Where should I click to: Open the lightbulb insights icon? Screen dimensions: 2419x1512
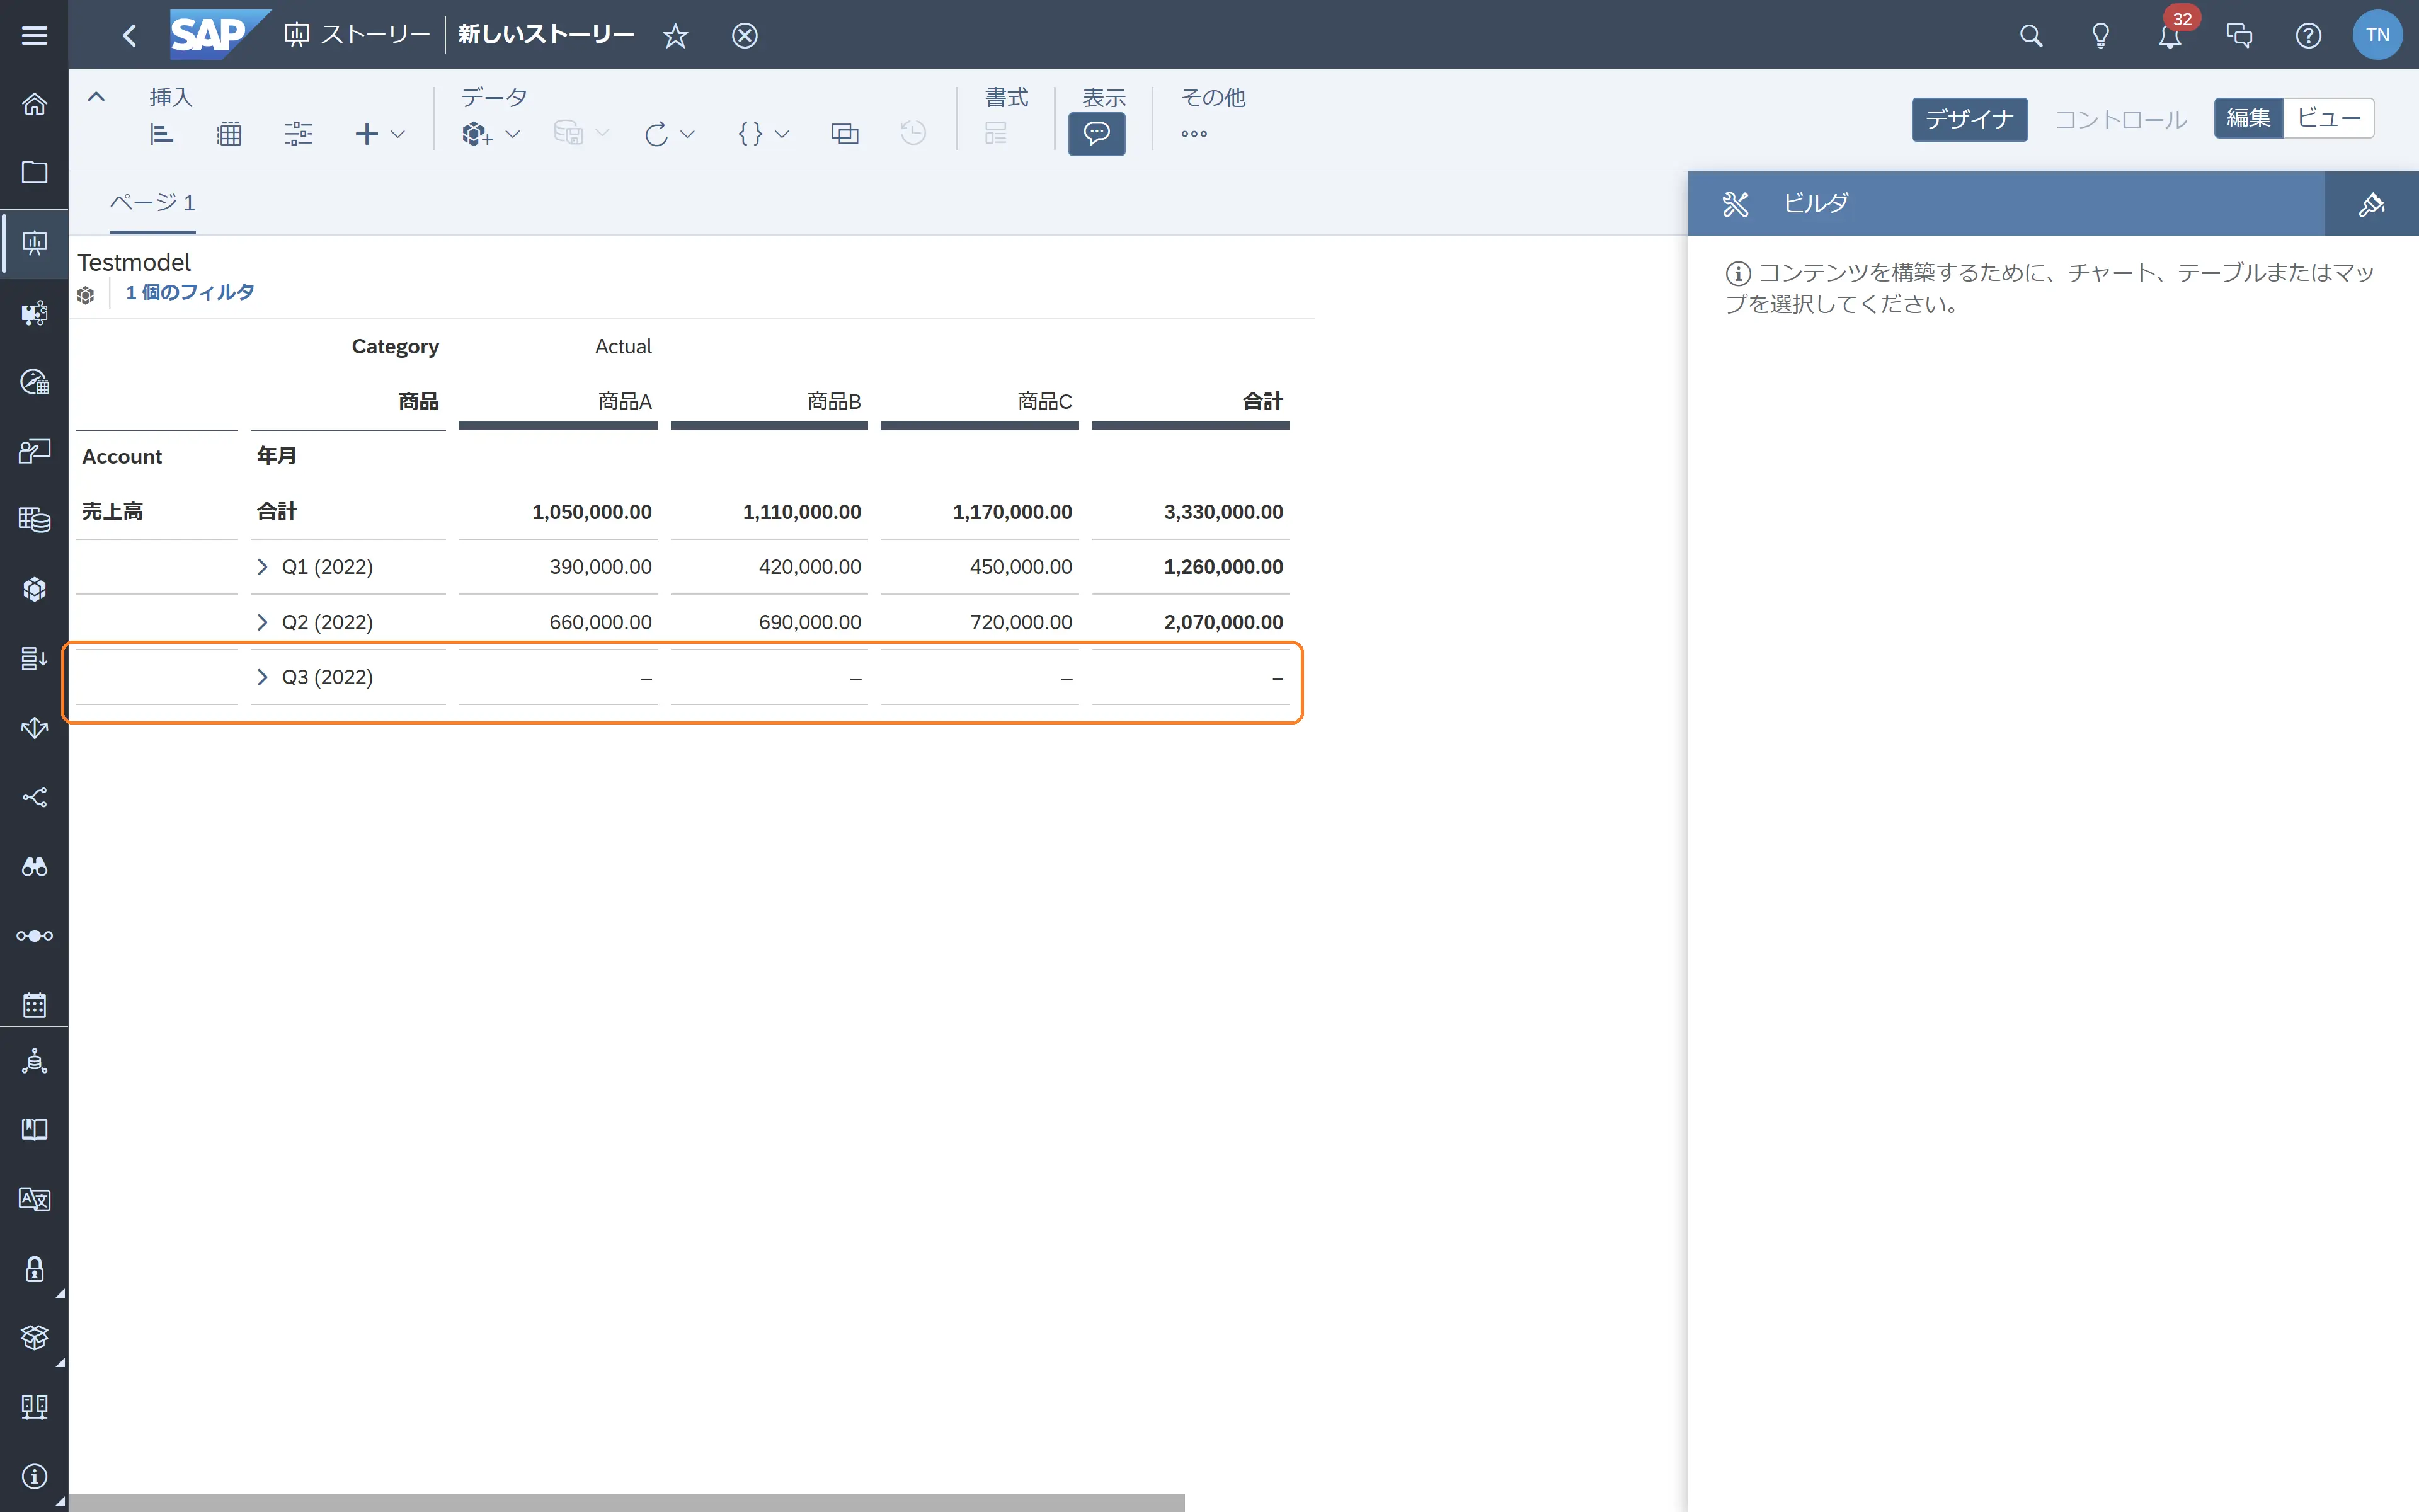(2100, 36)
